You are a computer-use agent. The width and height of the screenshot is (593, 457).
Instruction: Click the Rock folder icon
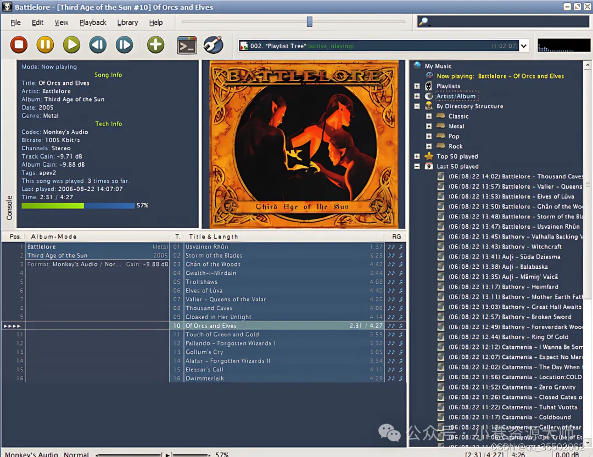(440, 146)
